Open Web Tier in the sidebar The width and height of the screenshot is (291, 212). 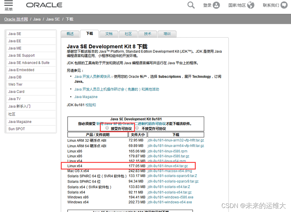click(x=30, y=84)
